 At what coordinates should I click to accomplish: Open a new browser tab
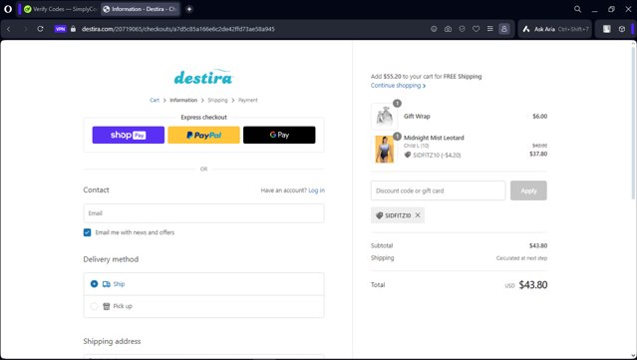pos(189,9)
